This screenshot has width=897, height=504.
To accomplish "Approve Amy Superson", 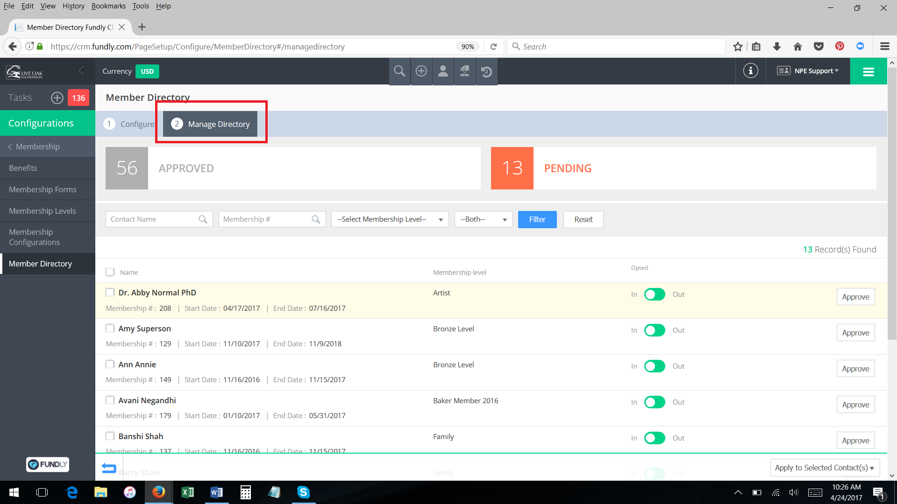I will (x=855, y=333).
